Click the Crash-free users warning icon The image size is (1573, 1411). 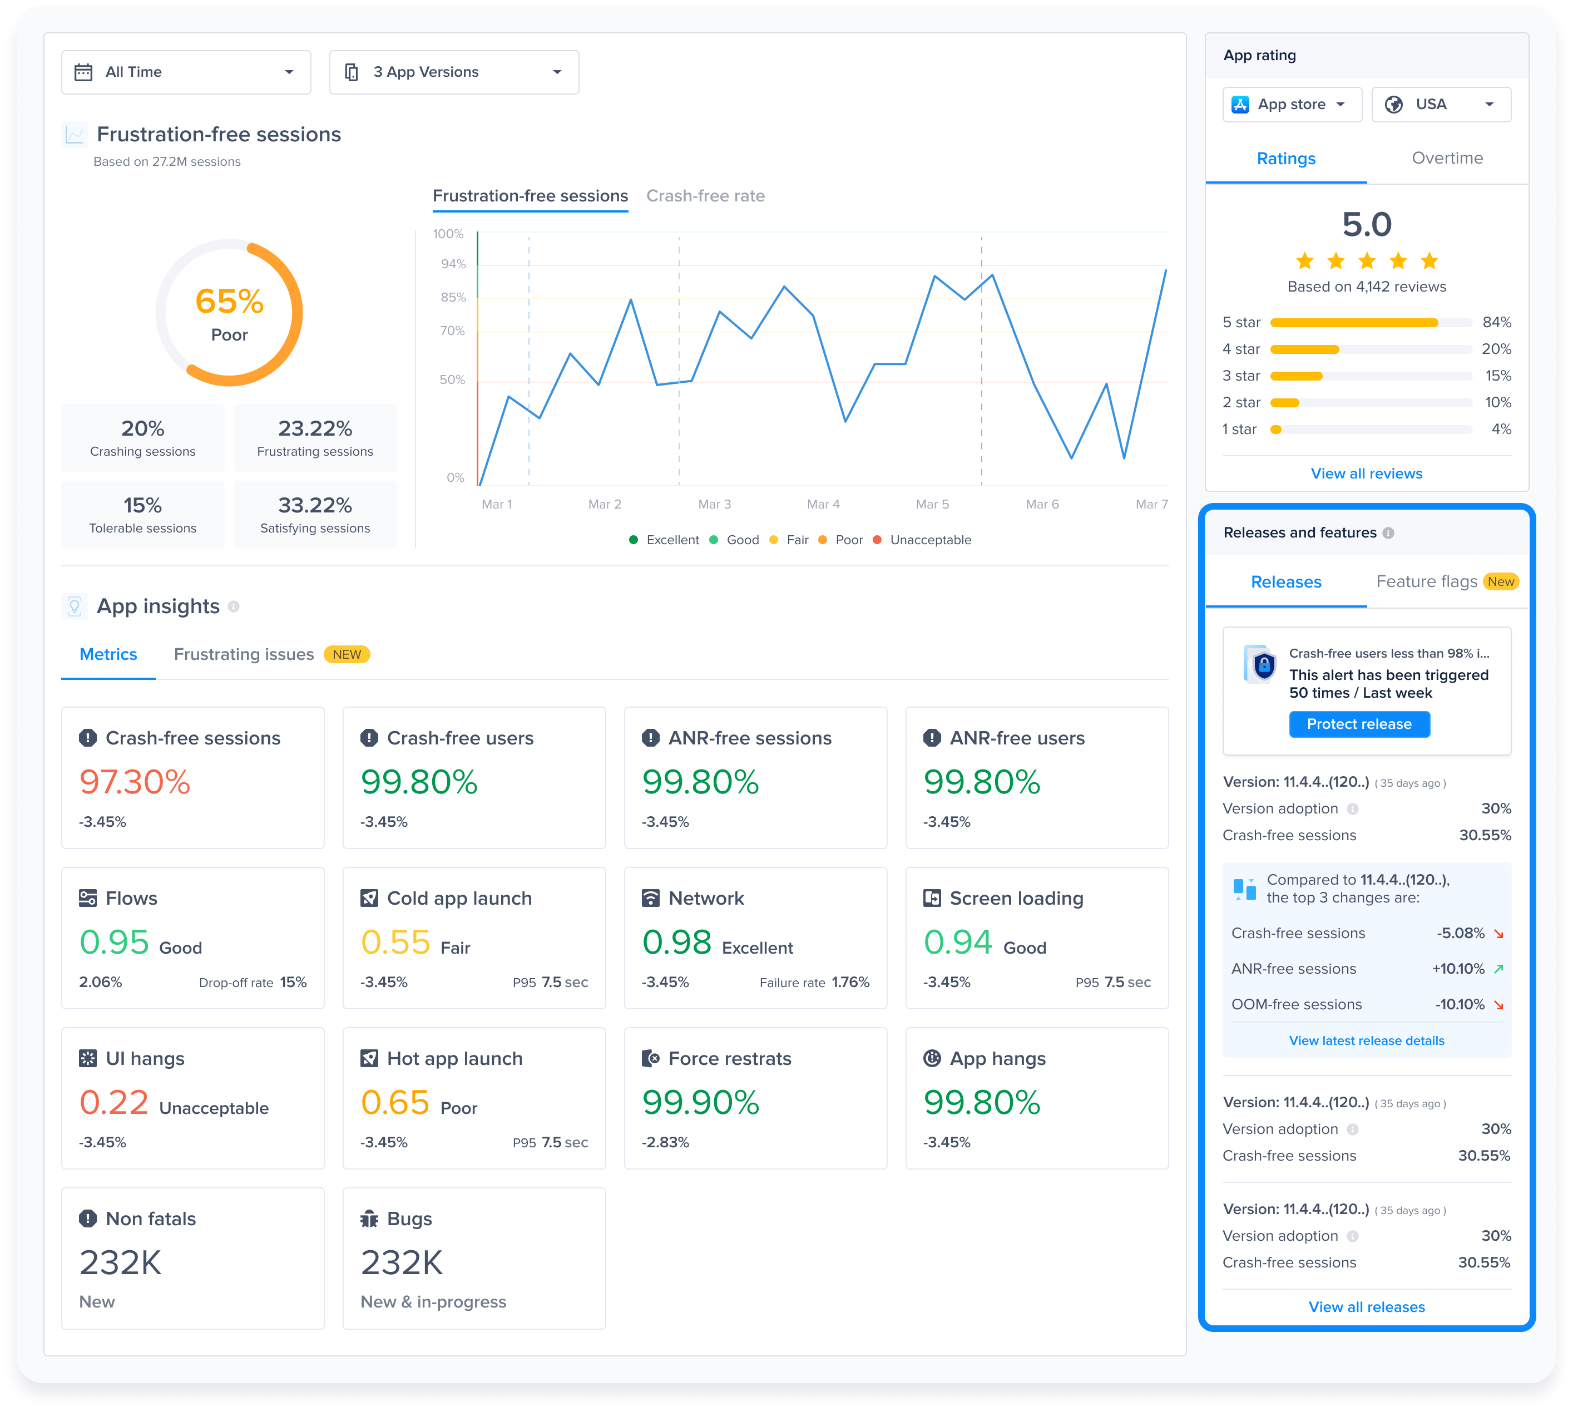[369, 737]
